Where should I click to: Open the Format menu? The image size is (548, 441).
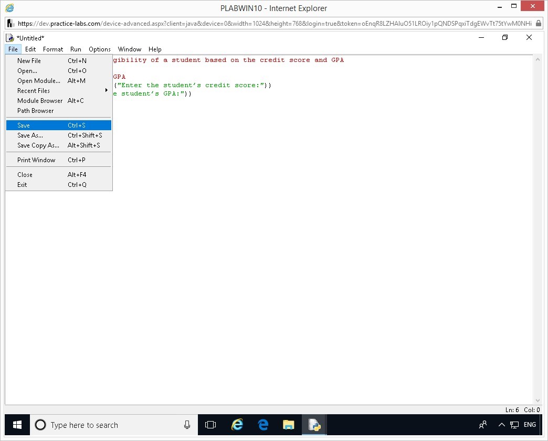pos(53,49)
